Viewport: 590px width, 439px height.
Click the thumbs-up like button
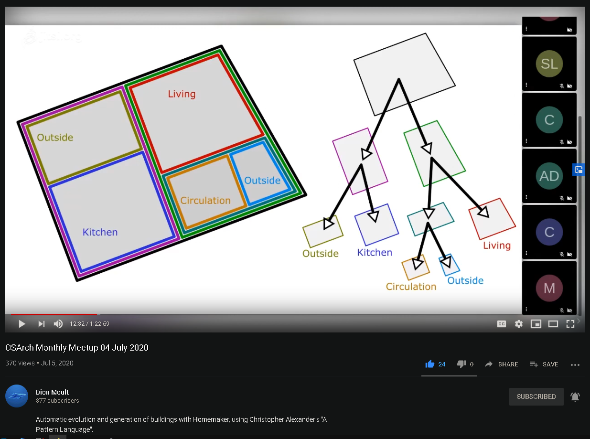pyautogui.click(x=430, y=364)
